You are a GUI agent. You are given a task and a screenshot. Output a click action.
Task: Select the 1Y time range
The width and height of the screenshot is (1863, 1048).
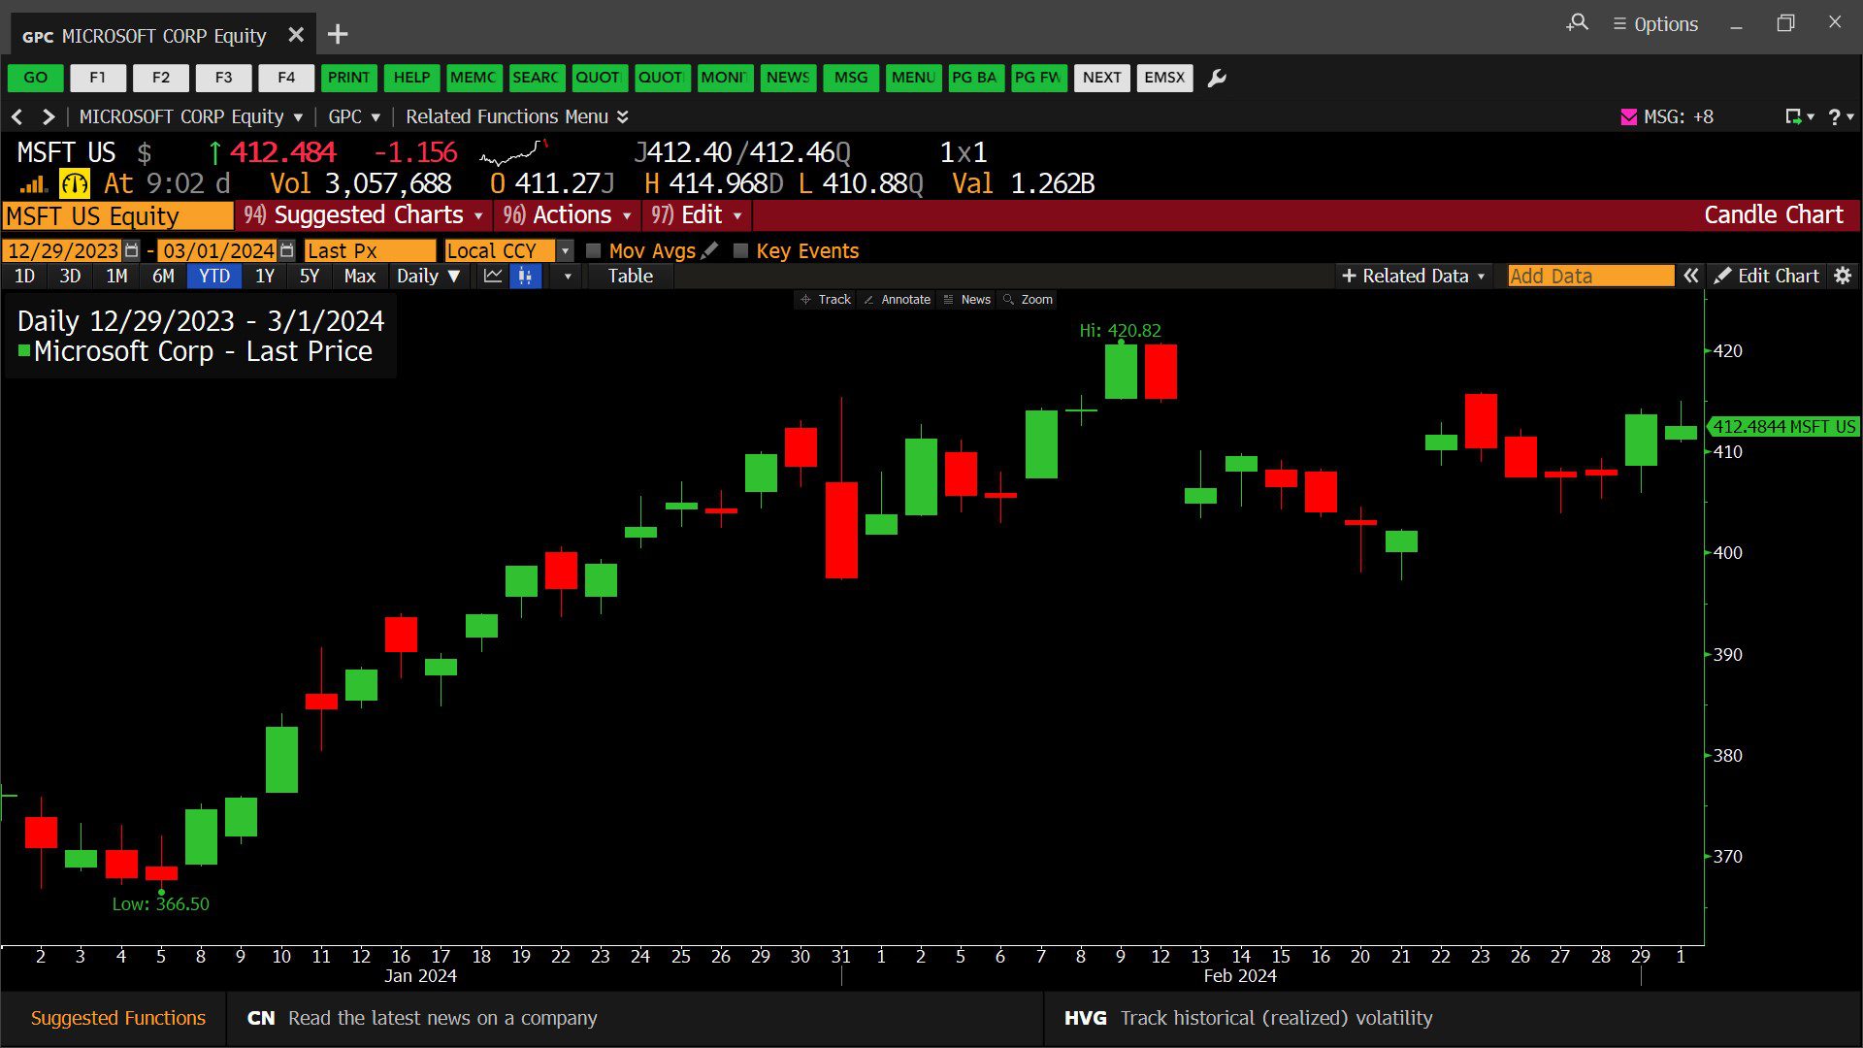(x=264, y=276)
